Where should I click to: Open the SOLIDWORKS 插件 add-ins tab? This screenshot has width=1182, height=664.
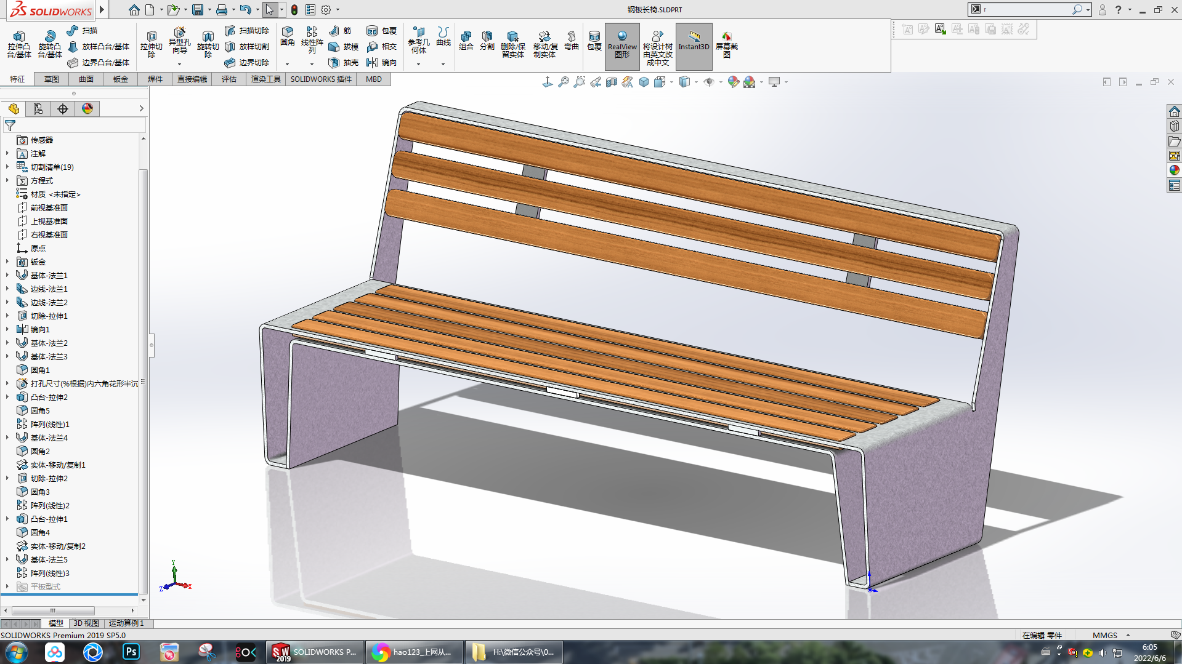[x=321, y=79]
